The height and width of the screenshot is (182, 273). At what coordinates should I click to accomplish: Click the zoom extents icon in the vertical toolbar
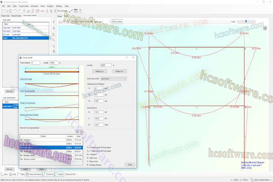(x=54, y=52)
